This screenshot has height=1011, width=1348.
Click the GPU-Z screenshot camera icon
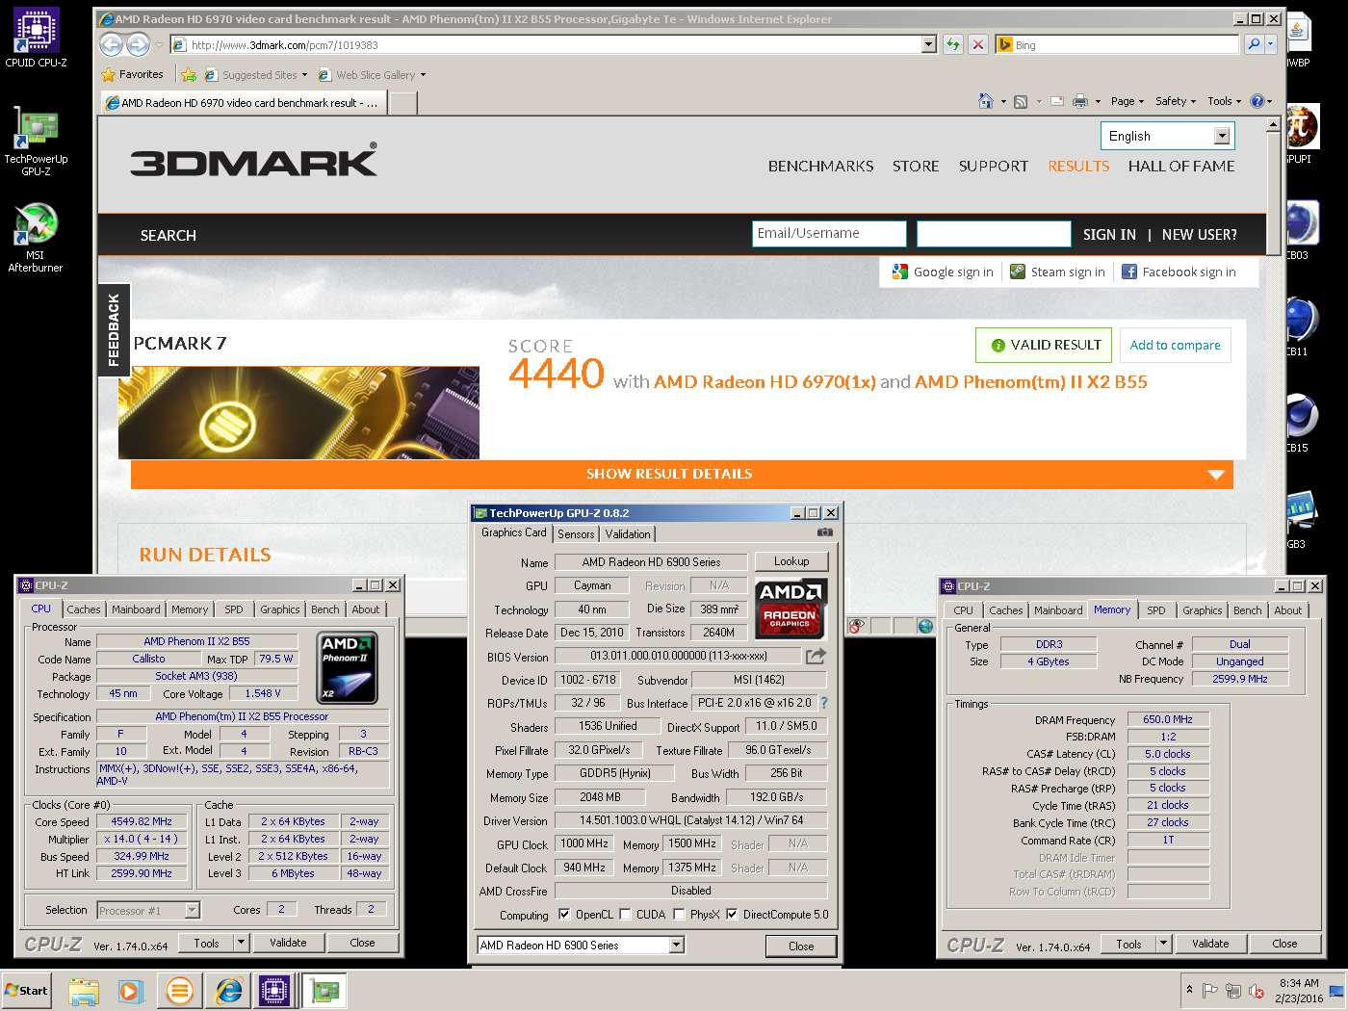tap(825, 531)
